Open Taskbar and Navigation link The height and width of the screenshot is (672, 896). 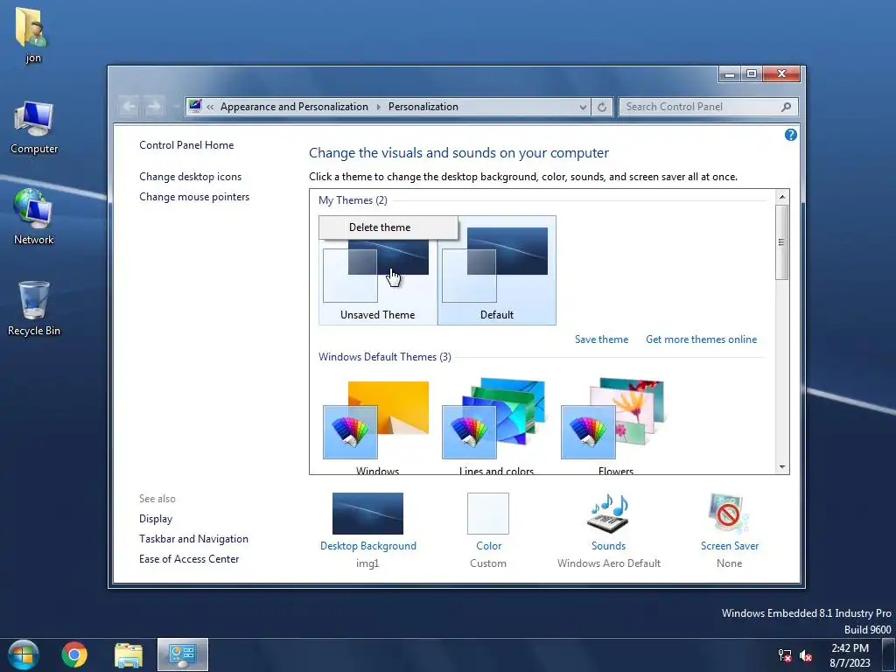point(193,539)
